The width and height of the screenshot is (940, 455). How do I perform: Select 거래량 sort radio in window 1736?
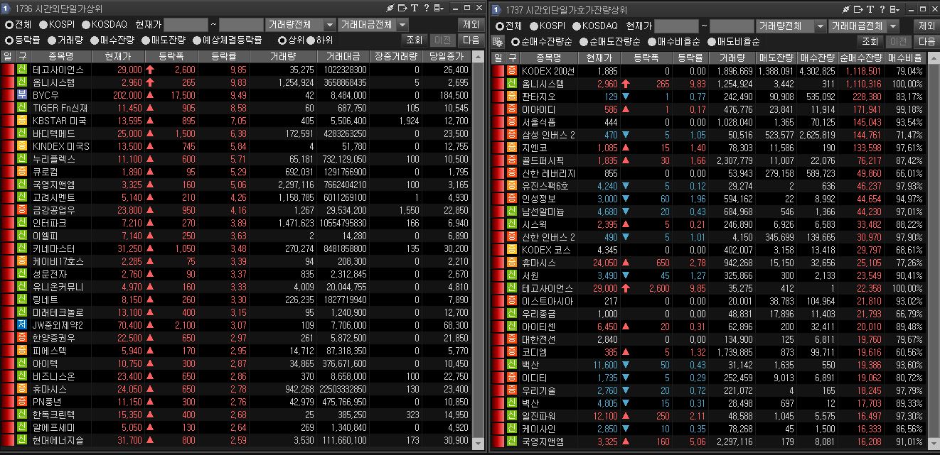tap(52, 40)
